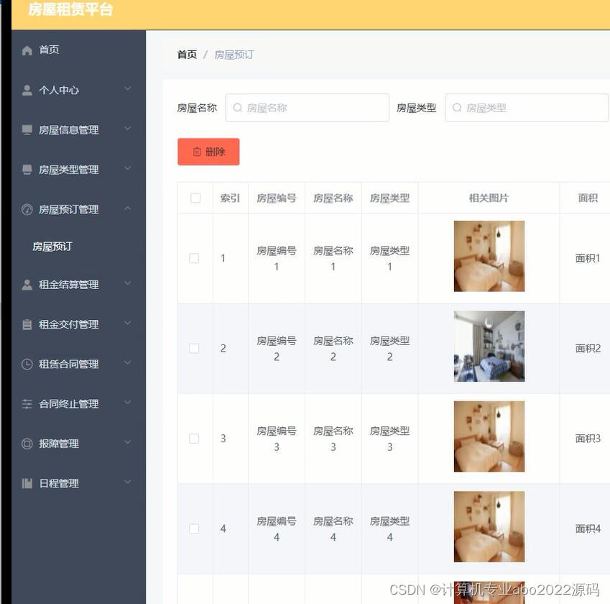This screenshot has height=604, width=610.
Task: Click the person icon beside 租金结算管理
Action: 27,285
